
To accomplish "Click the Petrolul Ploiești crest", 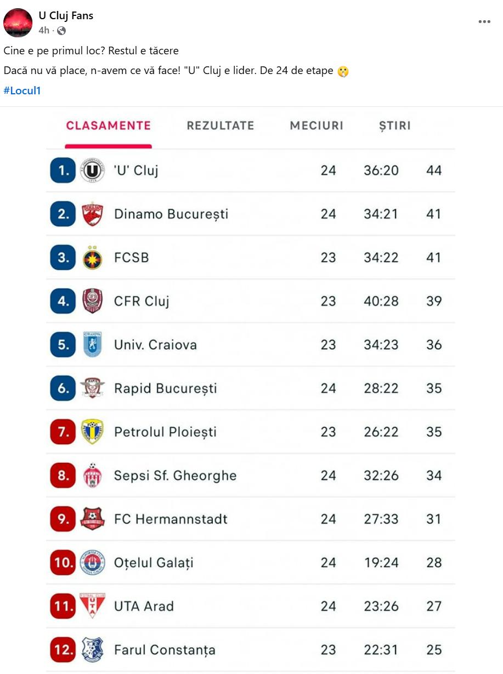I will [92, 432].
